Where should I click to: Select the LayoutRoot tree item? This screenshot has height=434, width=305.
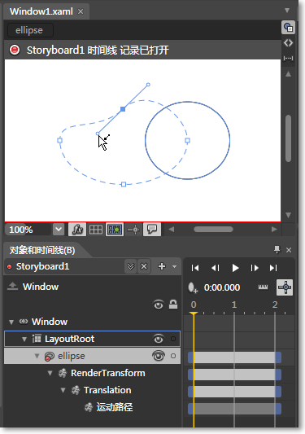coord(69,339)
